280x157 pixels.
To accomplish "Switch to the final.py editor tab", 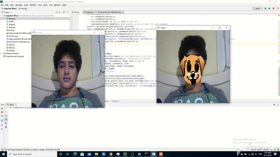I will tap(76, 12).
